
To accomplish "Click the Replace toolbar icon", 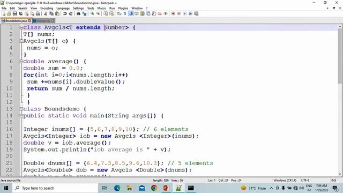I will (85, 13).
